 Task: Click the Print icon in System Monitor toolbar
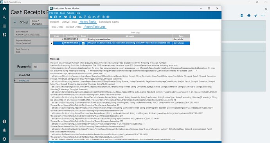click(x=65, y=17)
